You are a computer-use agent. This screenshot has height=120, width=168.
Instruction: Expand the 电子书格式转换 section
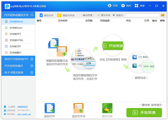[x=32, y=73]
